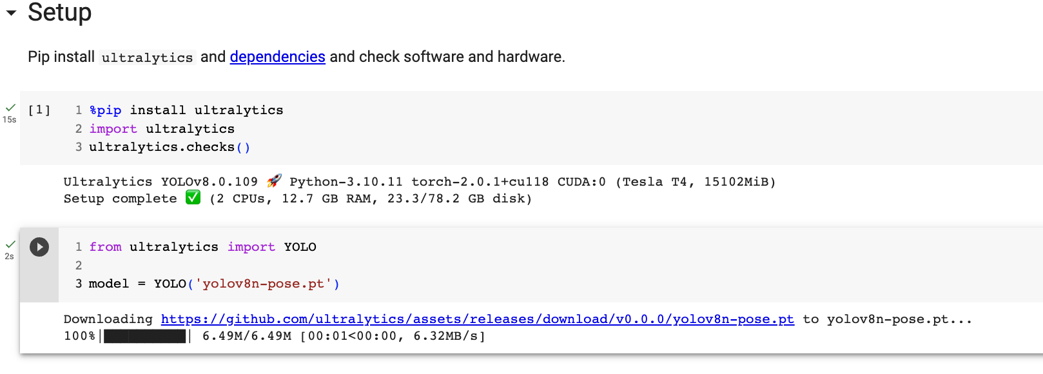Click the disclosure triangle beside Setup heading
The width and height of the screenshot is (1043, 374).
[x=10, y=12]
